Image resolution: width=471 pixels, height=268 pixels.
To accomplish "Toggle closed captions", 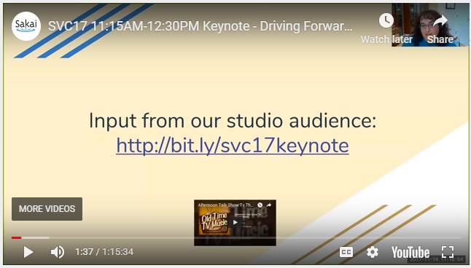I will pos(346,252).
